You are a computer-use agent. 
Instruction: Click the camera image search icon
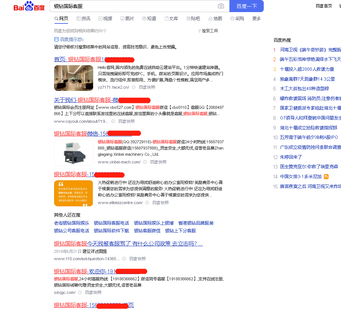pyautogui.click(x=221, y=6)
